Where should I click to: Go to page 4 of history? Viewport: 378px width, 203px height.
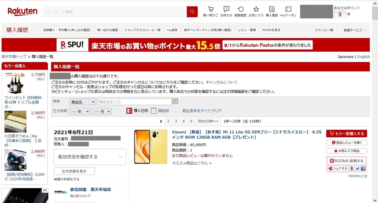pos(184,121)
